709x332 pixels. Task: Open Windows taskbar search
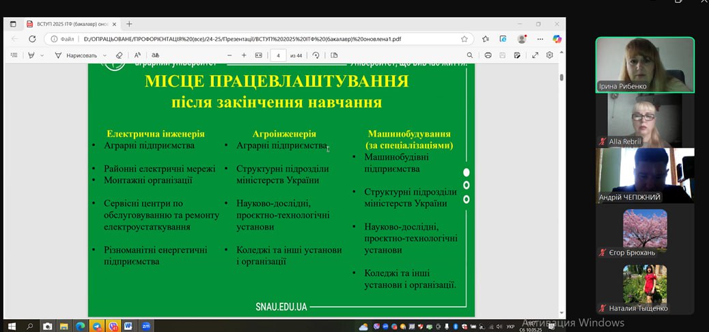(x=29, y=326)
